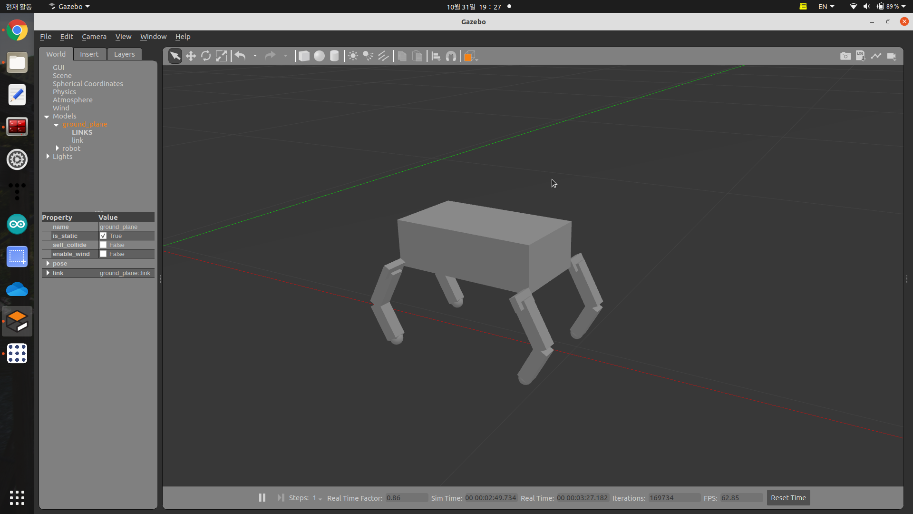The width and height of the screenshot is (913, 514).
Task: Activate the rotate mode tool
Action: click(x=206, y=56)
